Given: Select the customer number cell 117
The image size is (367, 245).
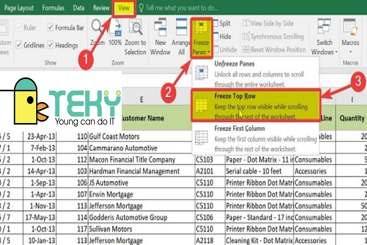Looking at the screenshot, I should pos(72,229).
